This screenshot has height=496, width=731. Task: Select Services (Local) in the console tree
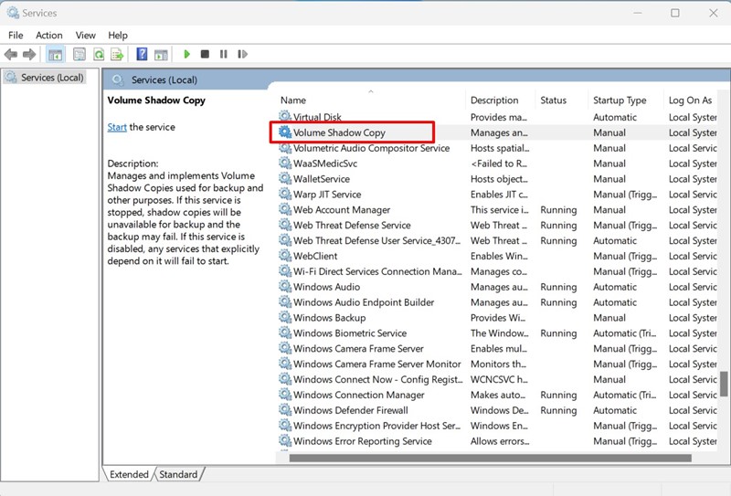(51, 78)
